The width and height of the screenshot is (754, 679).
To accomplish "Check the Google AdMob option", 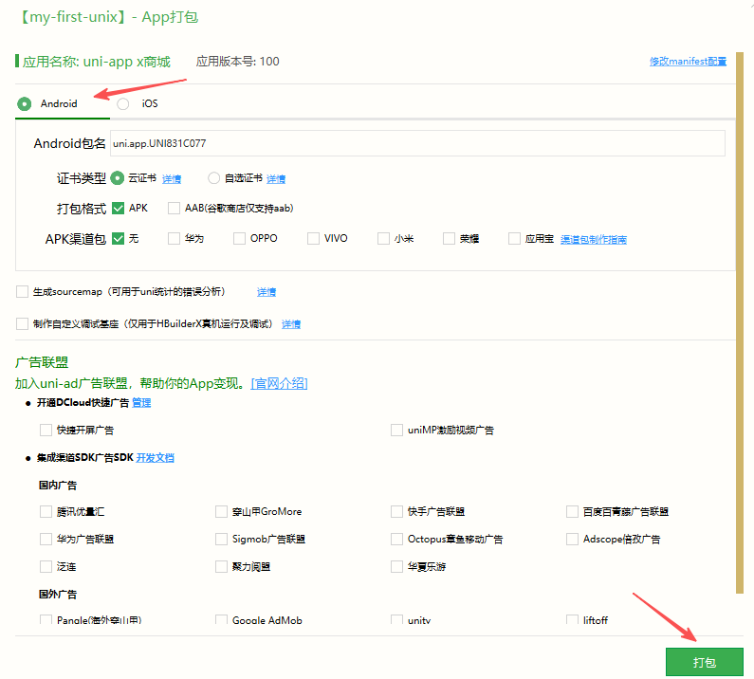I will click(221, 620).
